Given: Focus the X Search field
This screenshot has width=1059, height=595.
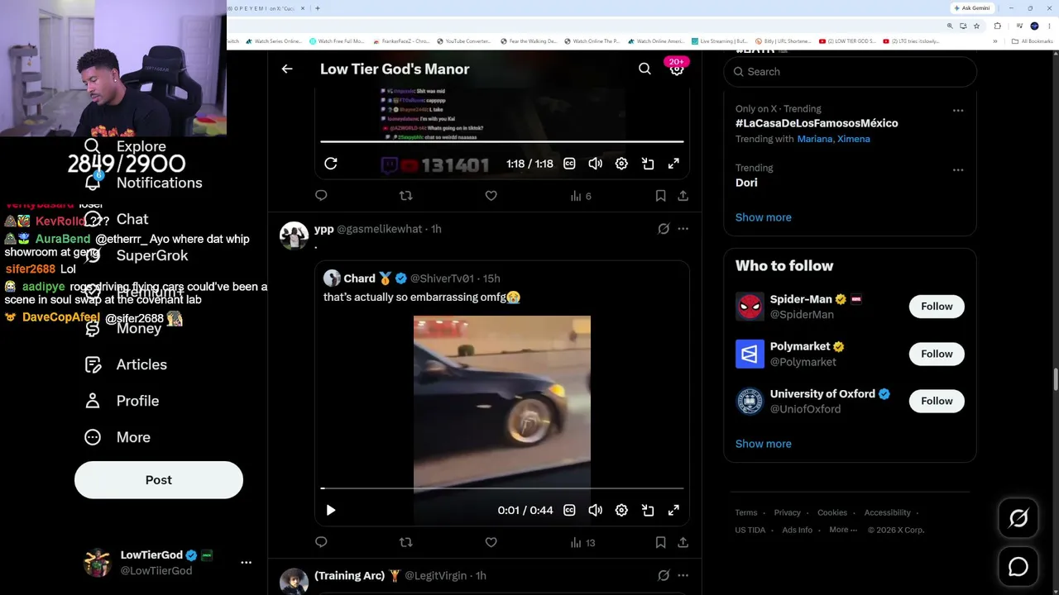Looking at the screenshot, I should point(851,72).
